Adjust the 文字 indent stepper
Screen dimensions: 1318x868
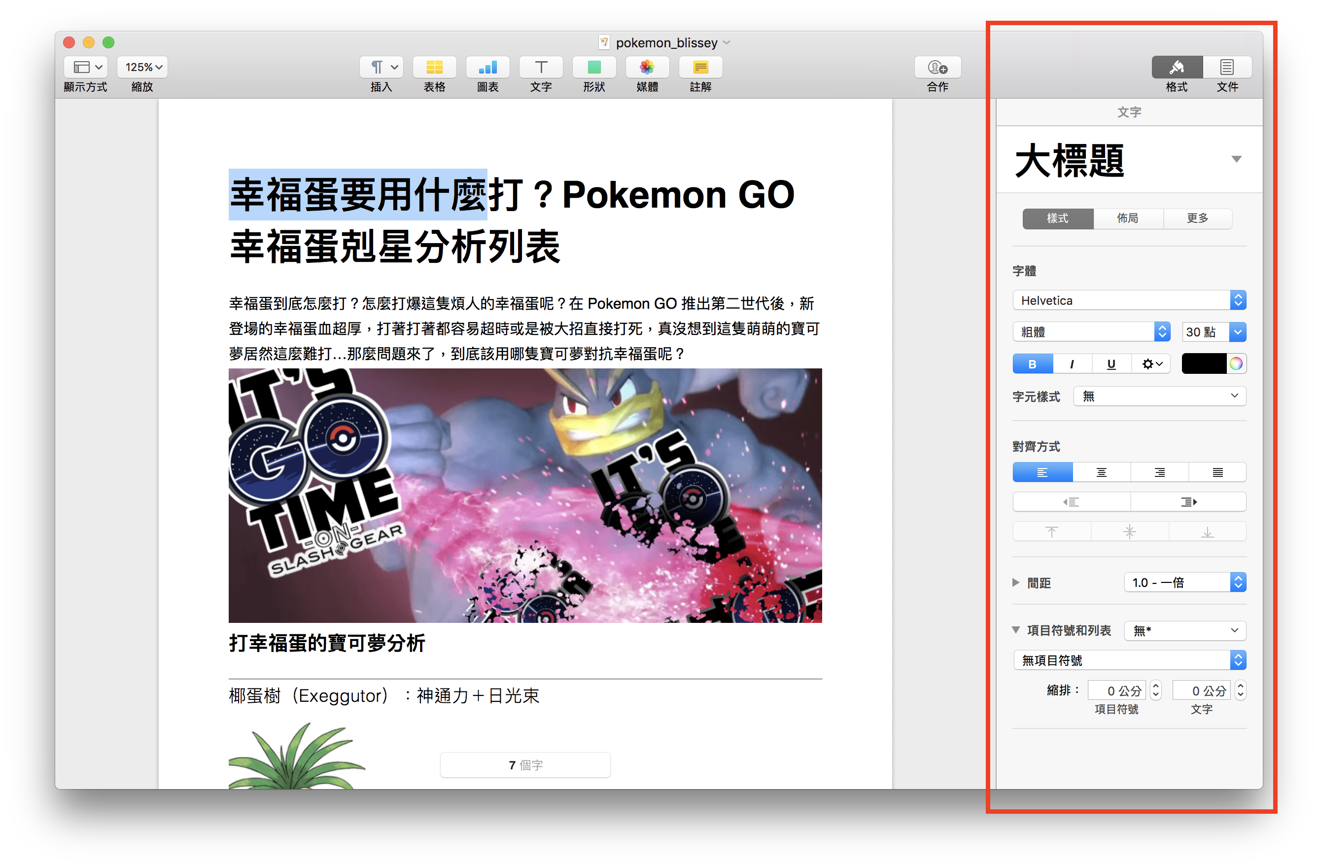[x=1241, y=690]
